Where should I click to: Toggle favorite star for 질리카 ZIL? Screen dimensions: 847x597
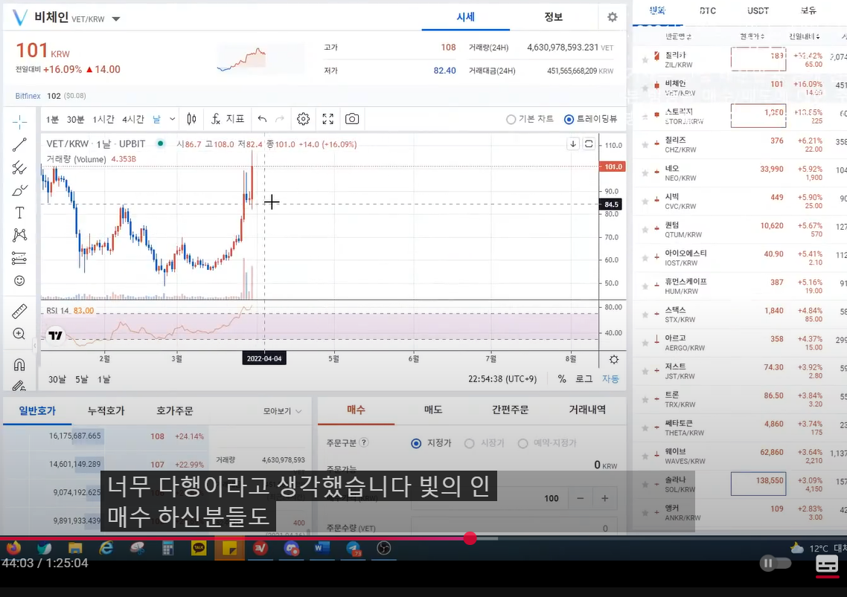(x=645, y=60)
